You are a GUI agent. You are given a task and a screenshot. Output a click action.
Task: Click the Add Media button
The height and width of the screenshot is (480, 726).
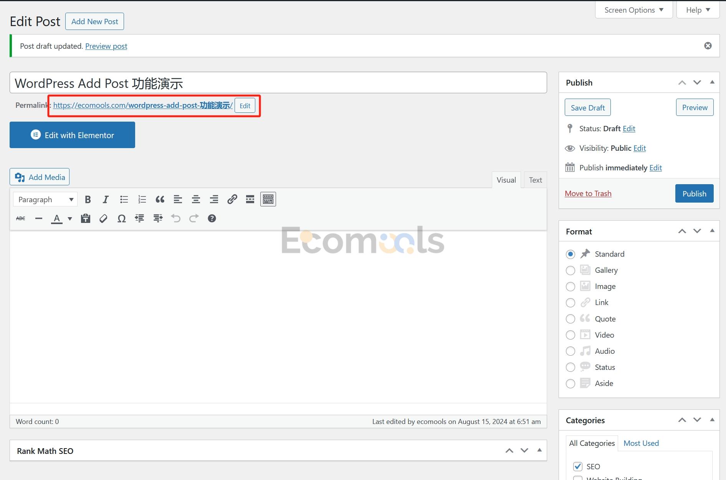[40, 177]
